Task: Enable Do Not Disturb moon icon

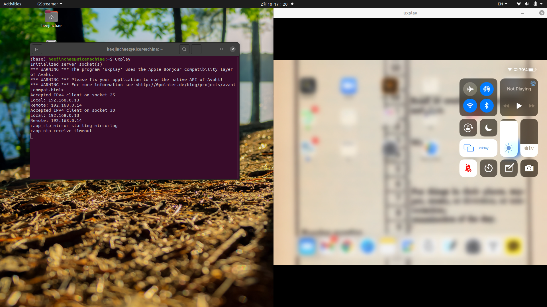Action: [x=488, y=128]
